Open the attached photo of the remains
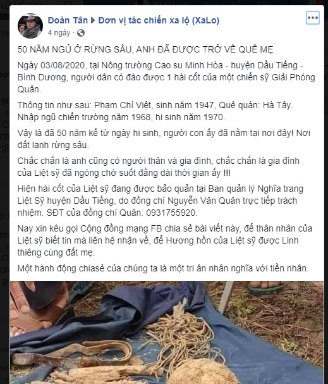The width and height of the screenshot is (328, 384). tap(167, 332)
